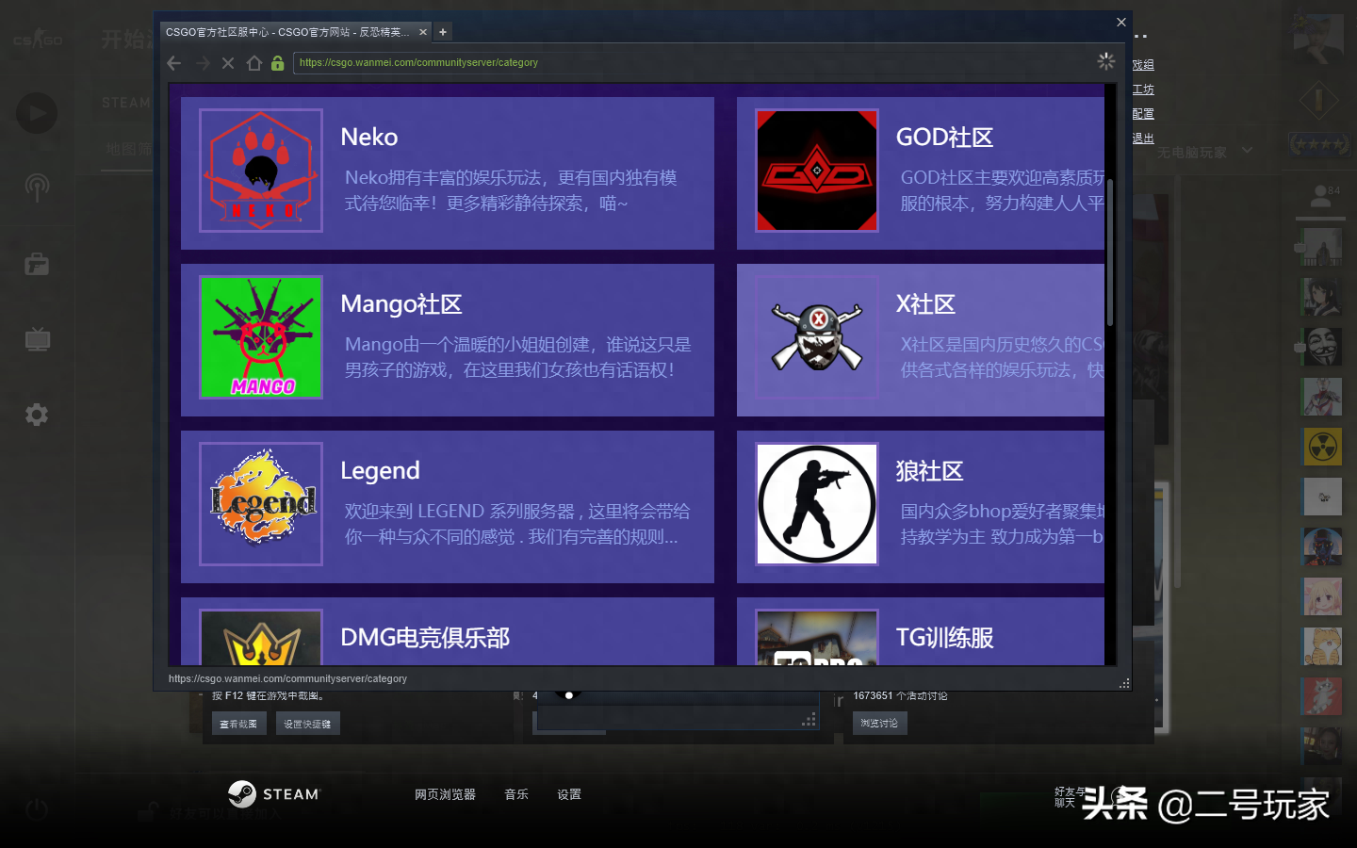Open the inventory briefcase icon in sidebar
1357x848 pixels.
(36, 264)
